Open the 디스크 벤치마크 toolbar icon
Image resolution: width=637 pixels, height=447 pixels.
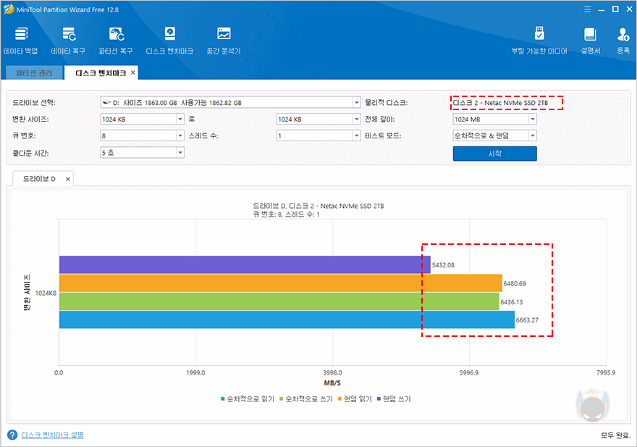169,41
